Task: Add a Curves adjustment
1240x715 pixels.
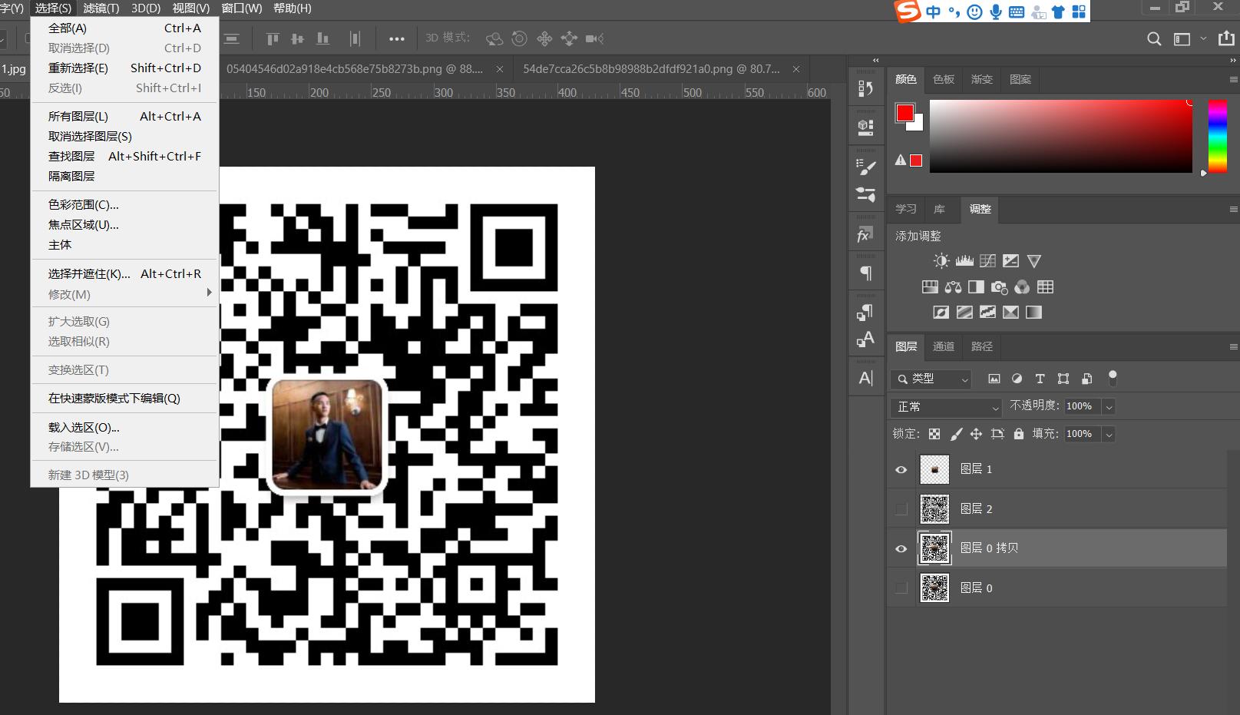Action: point(987,261)
